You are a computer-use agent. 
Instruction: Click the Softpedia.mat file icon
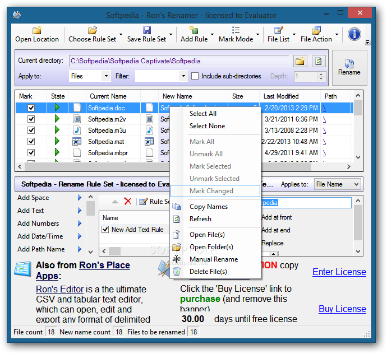click(77, 142)
